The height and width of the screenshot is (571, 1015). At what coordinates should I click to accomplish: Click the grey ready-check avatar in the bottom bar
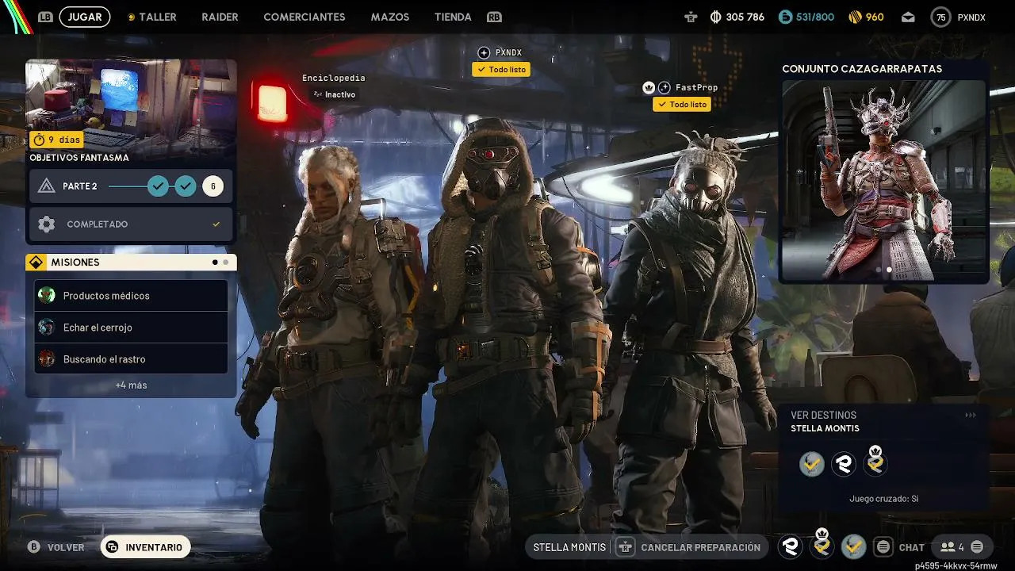(x=854, y=546)
